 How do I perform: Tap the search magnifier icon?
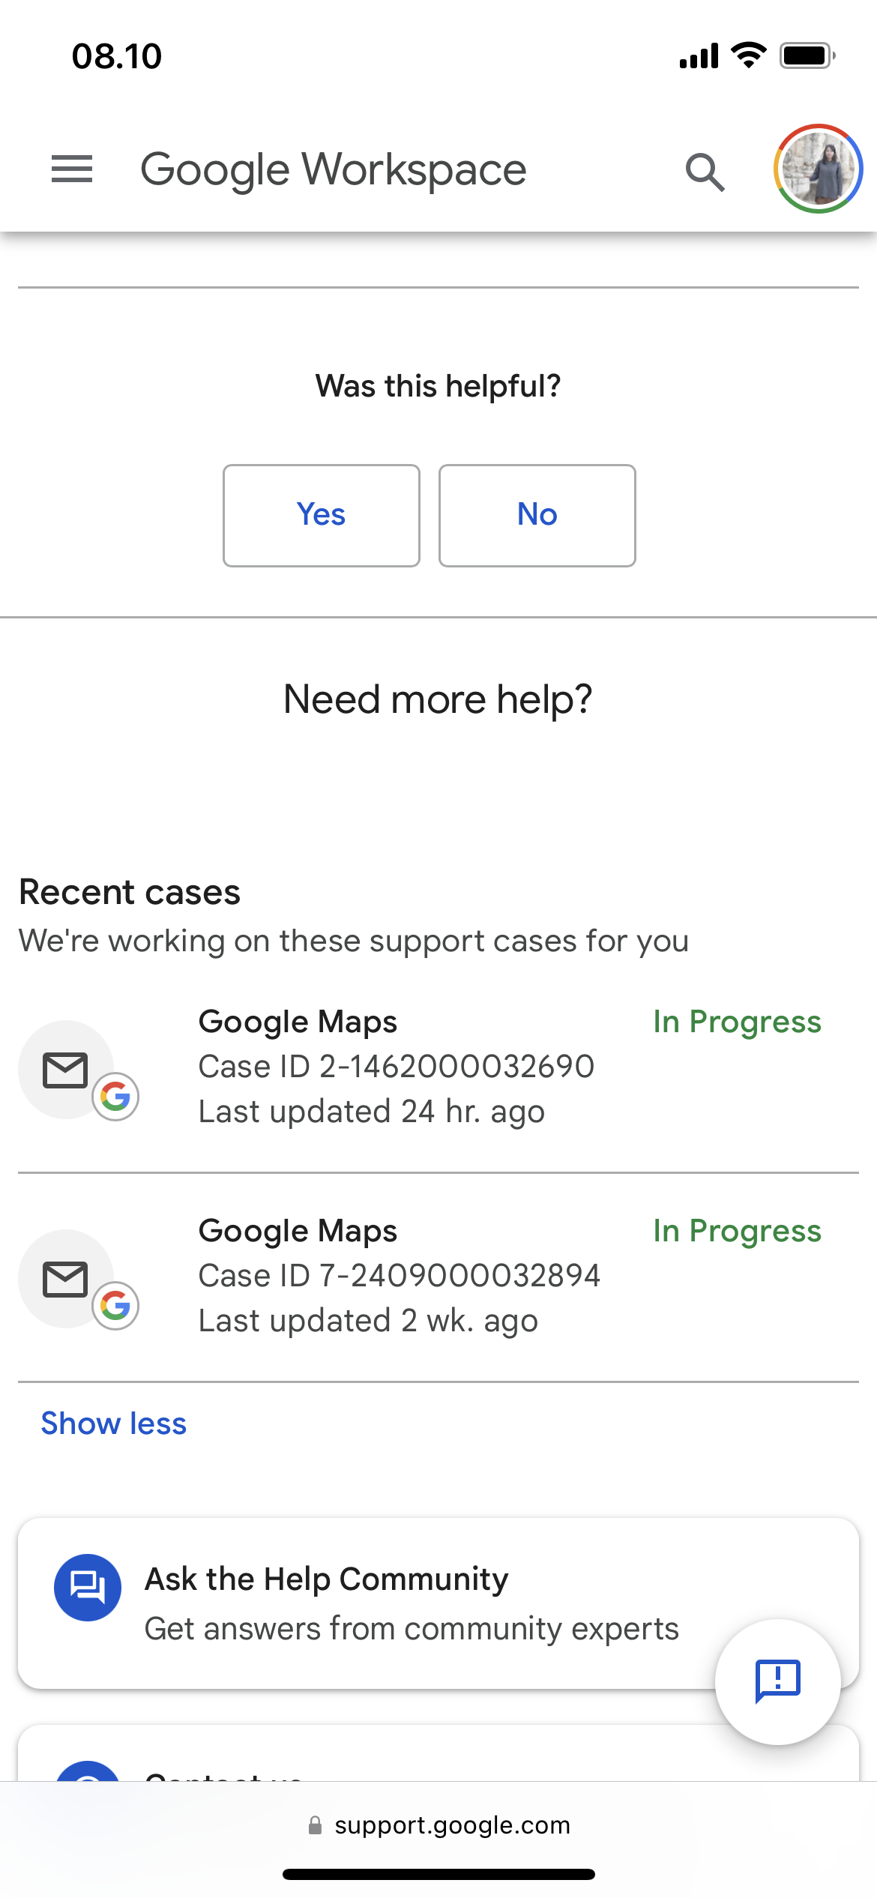[x=705, y=172]
